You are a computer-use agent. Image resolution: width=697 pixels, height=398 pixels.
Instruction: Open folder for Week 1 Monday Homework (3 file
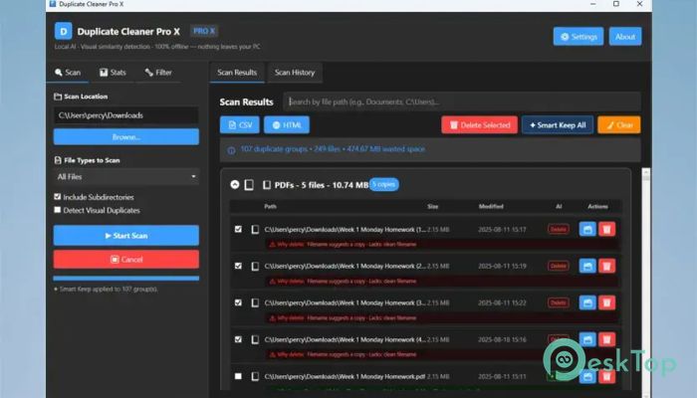(587, 302)
